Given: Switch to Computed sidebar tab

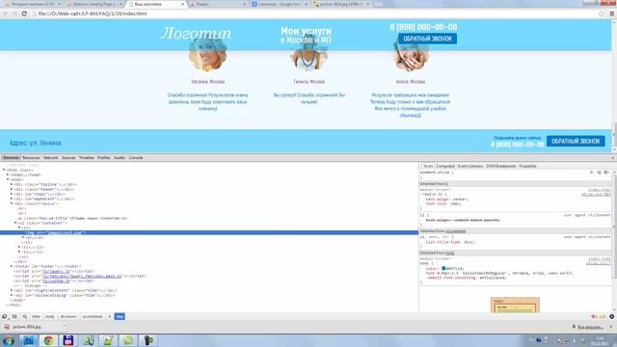Looking at the screenshot, I should click(x=445, y=167).
